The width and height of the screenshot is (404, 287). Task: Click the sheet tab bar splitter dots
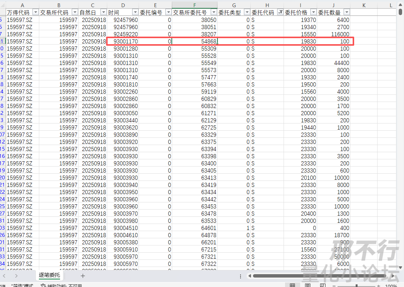click(241, 276)
